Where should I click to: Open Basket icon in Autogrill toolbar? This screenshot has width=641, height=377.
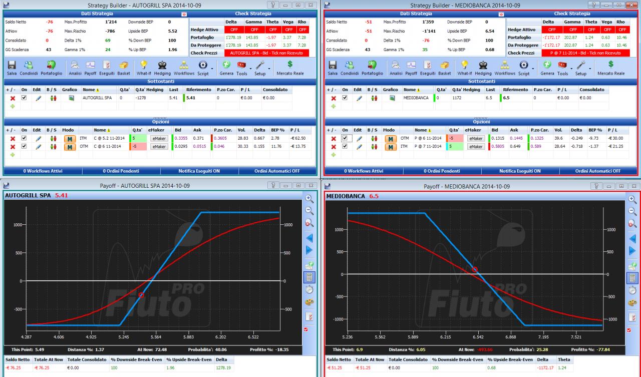point(124,68)
